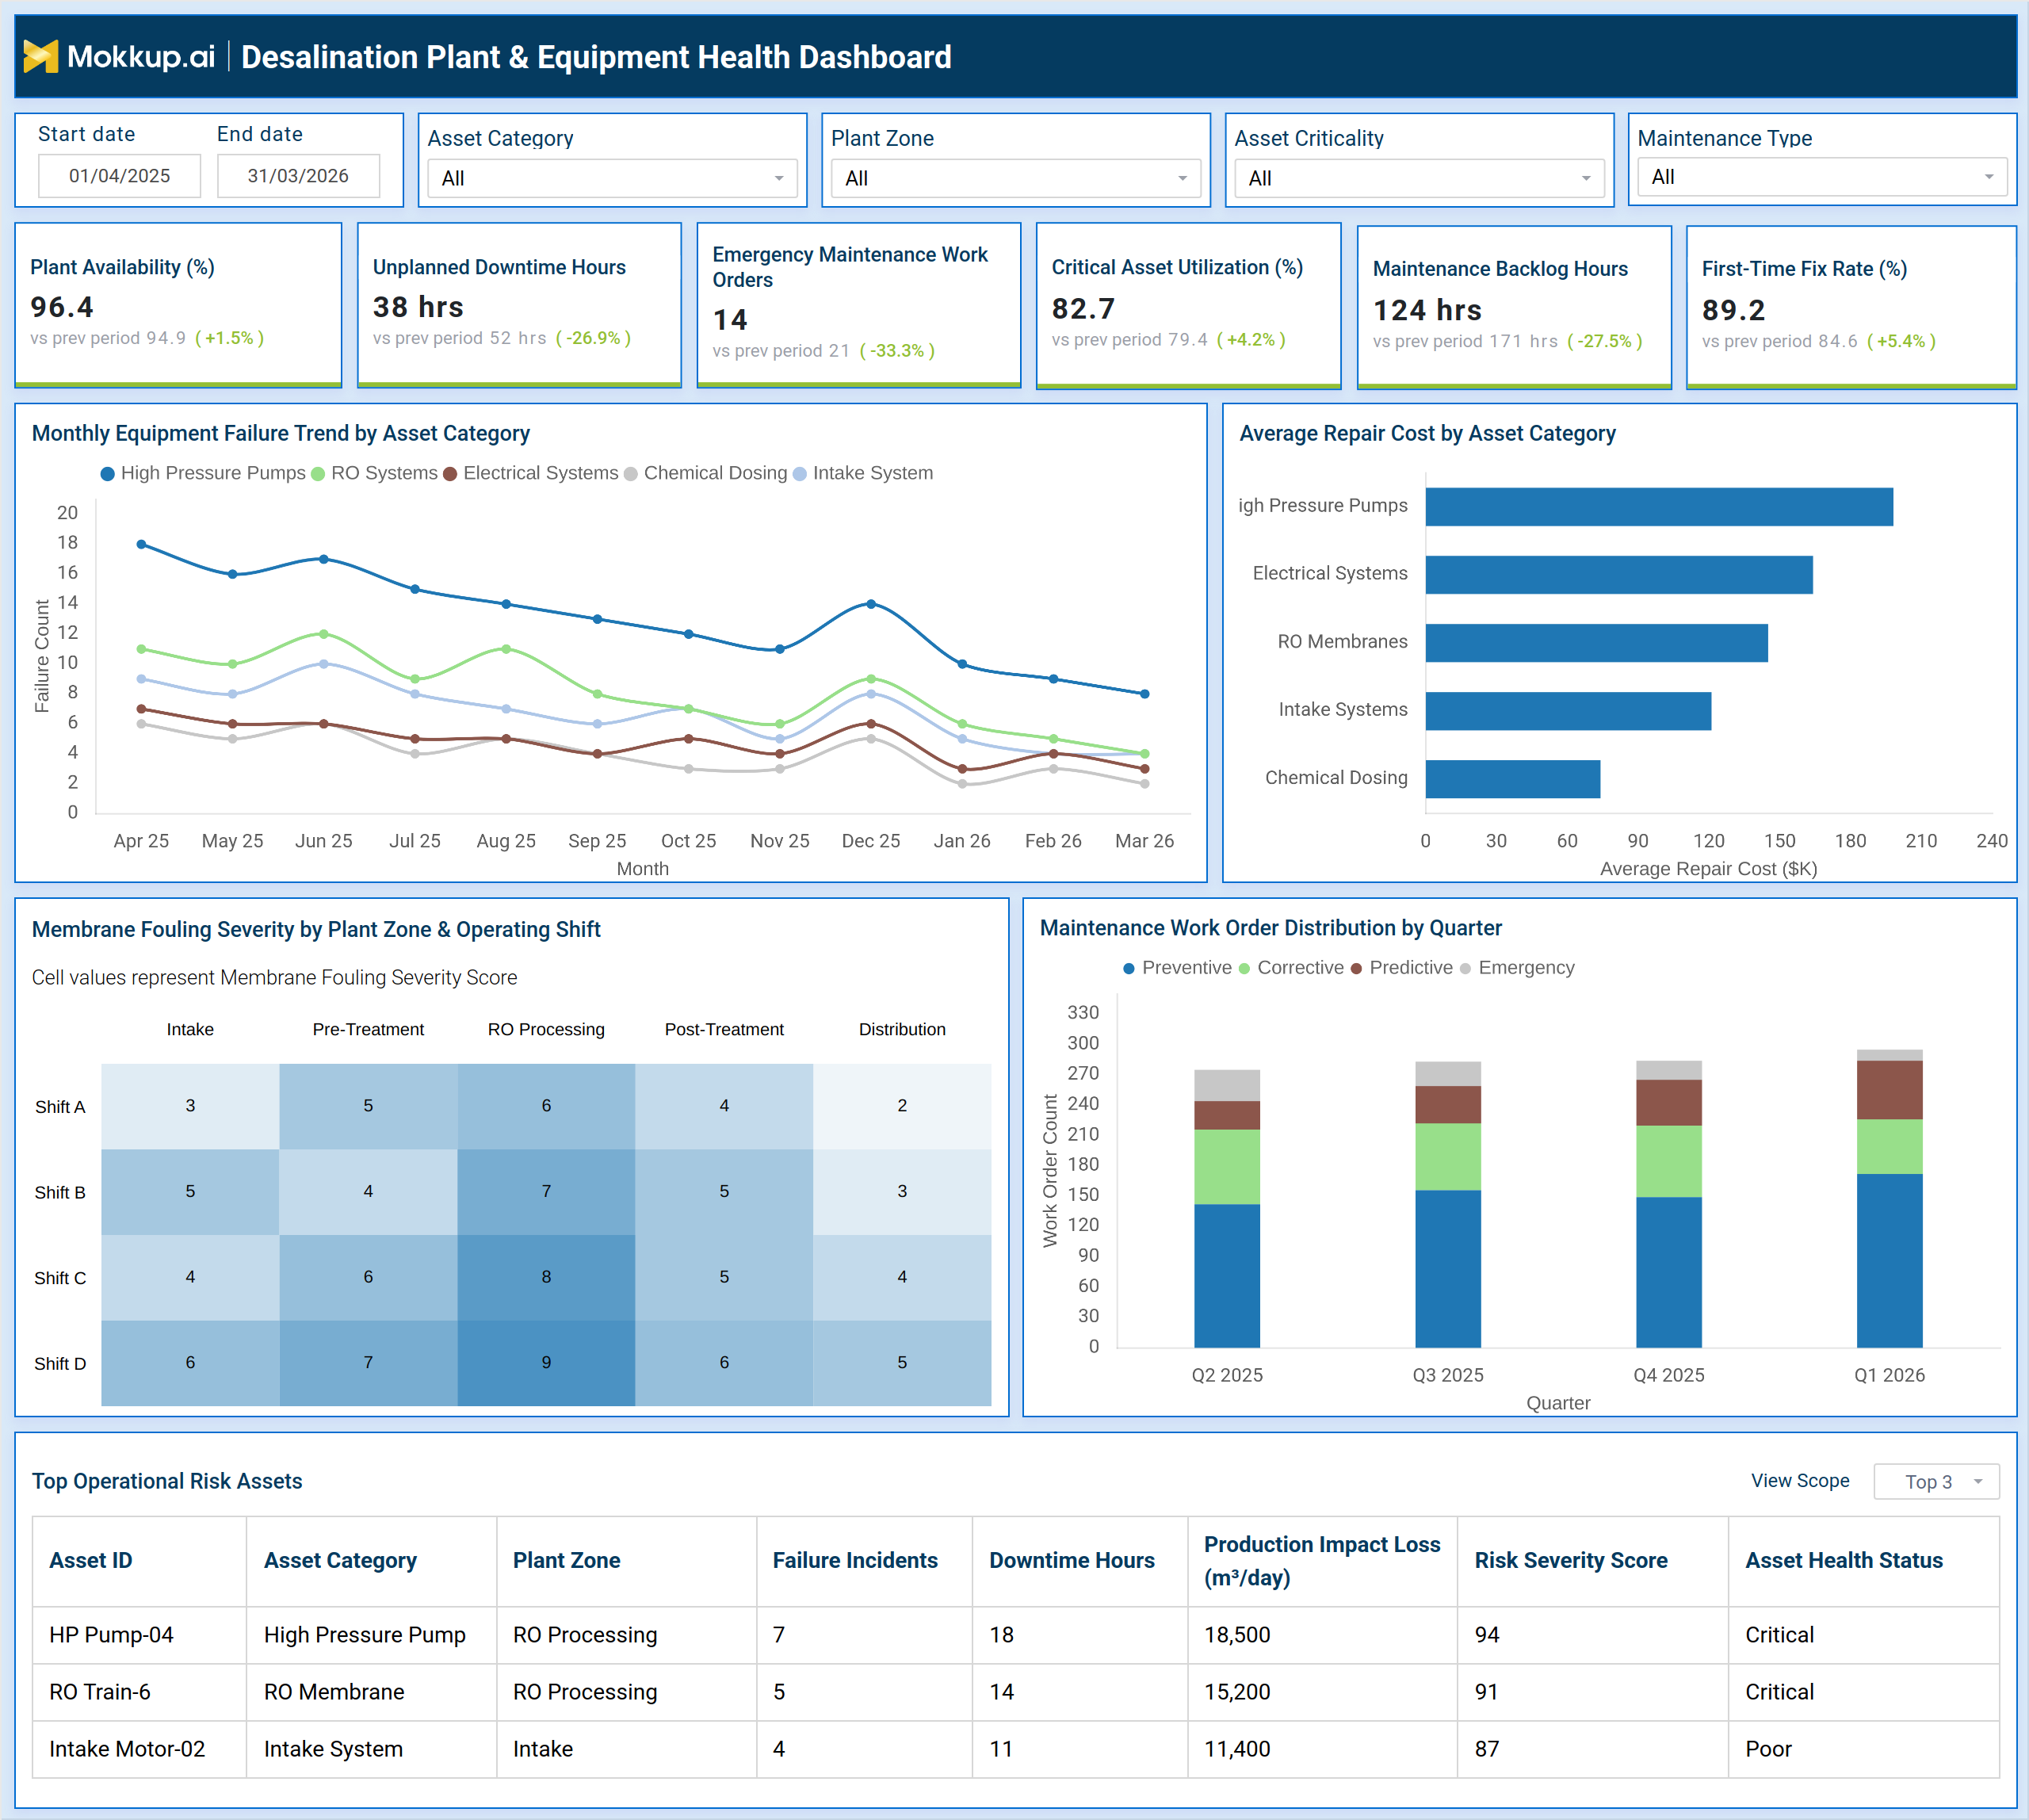Click High Pressure Pumps Apr 25 data point

click(x=141, y=544)
